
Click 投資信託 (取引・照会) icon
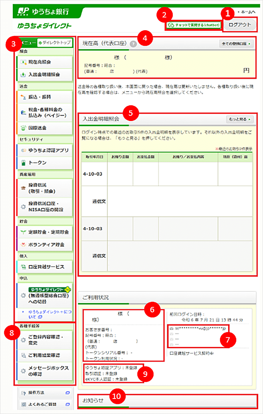[24, 188]
